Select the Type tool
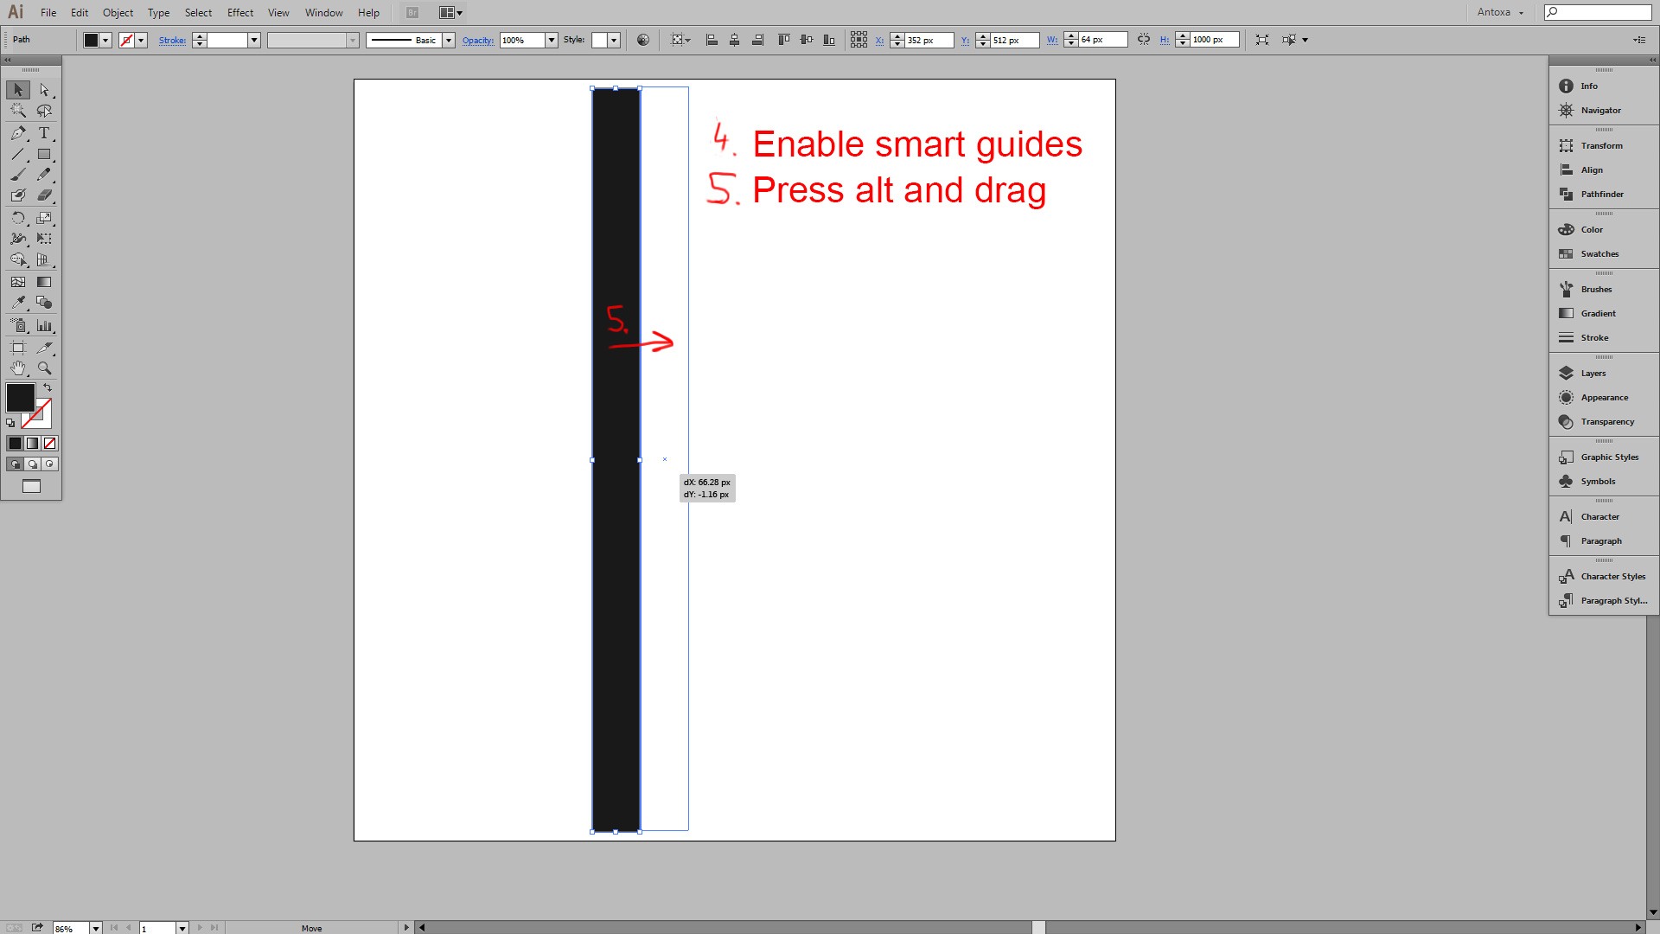This screenshot has width=1660, height=934. [44, 133]
